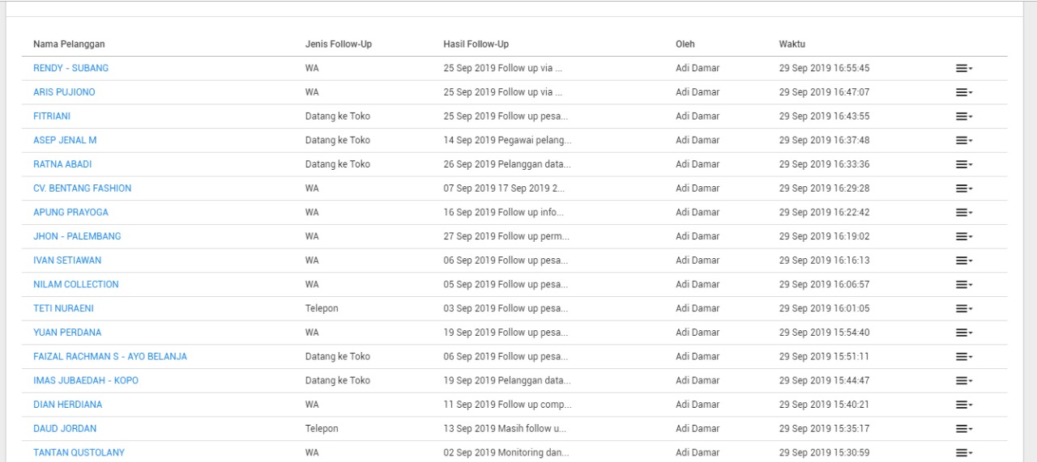
Task: Click the Jenis Follow-Up column header
Action: pyautogui.click(x=339, y=44)
